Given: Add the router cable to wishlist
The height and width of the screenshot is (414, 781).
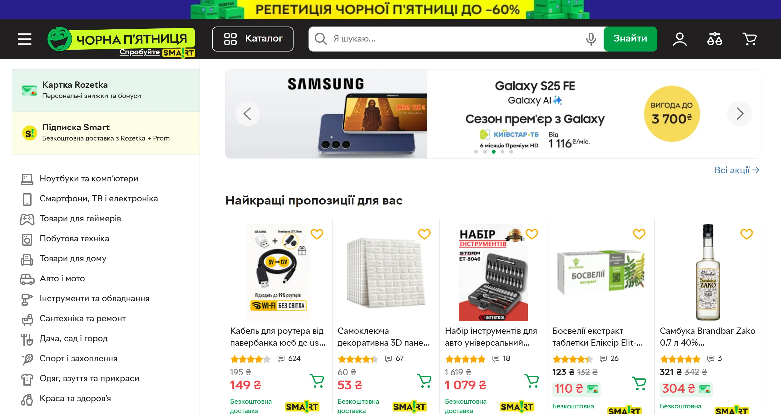Looking at the screenshot, I should click(x=317, y=234).
